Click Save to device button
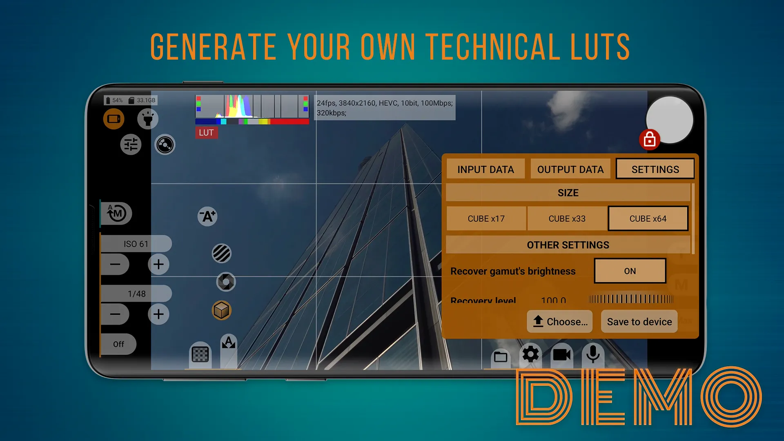 pos(639,321)
